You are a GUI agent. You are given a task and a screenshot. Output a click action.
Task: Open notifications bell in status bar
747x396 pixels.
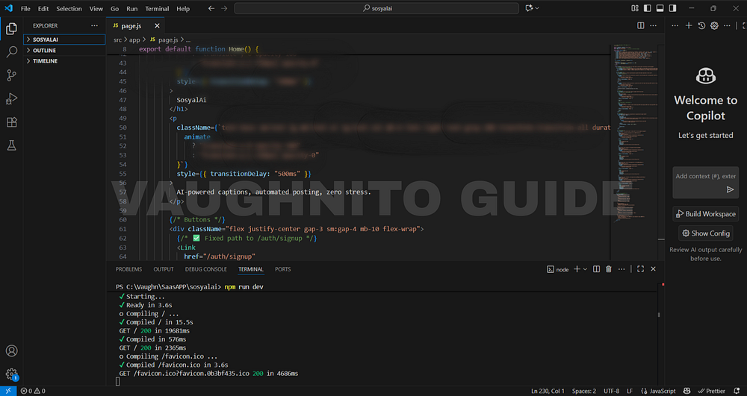(x=737, y=391)
